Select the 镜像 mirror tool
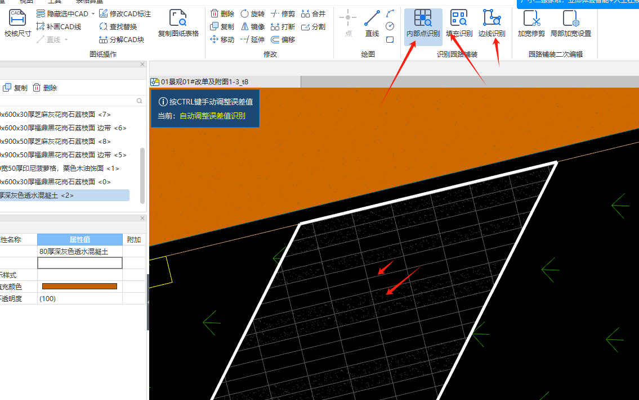Screen dimensions: 639x400 click(x=253, y=27)
